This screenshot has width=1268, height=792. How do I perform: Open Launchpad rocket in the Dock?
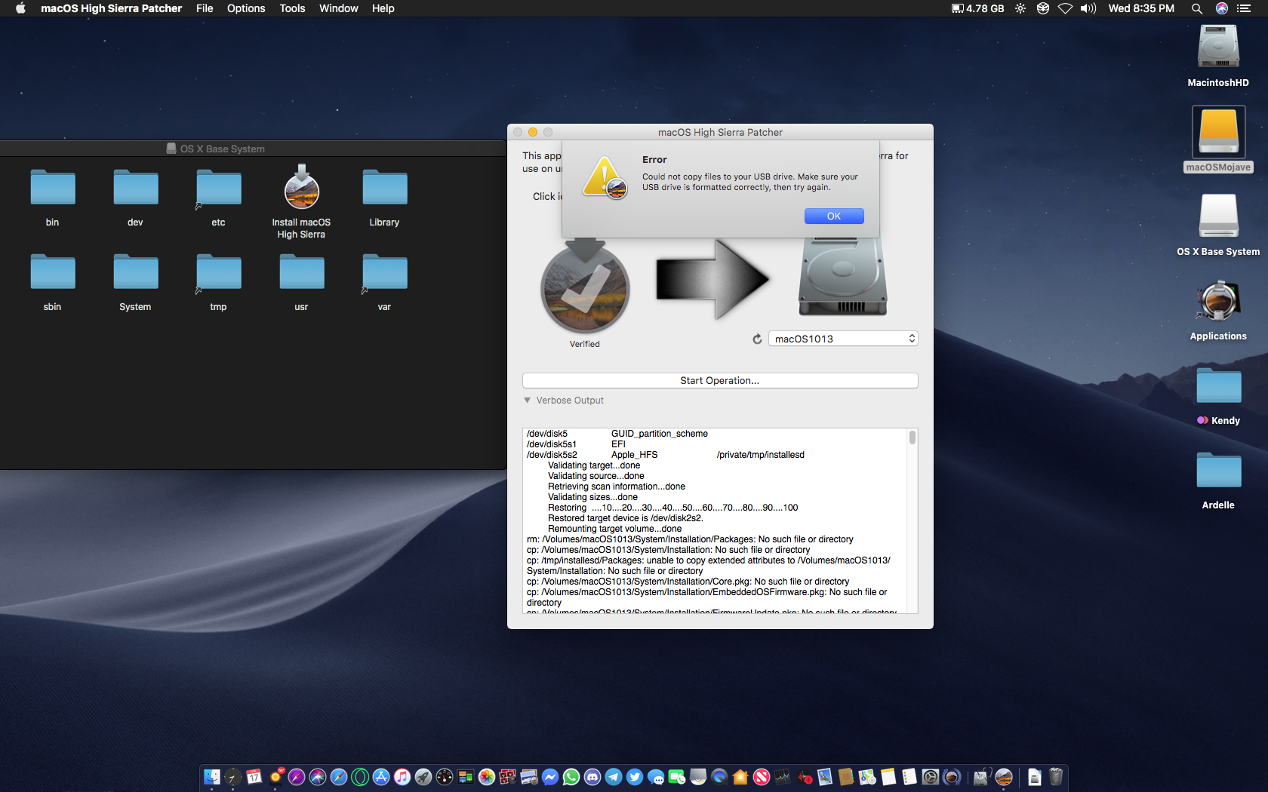(x=423, y=776)
